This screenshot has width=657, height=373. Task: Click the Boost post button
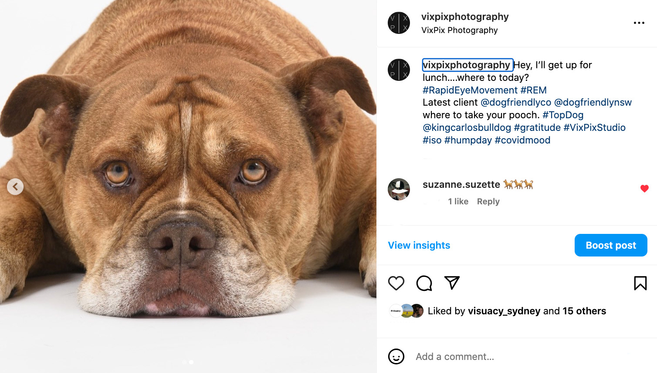point(611,245)
